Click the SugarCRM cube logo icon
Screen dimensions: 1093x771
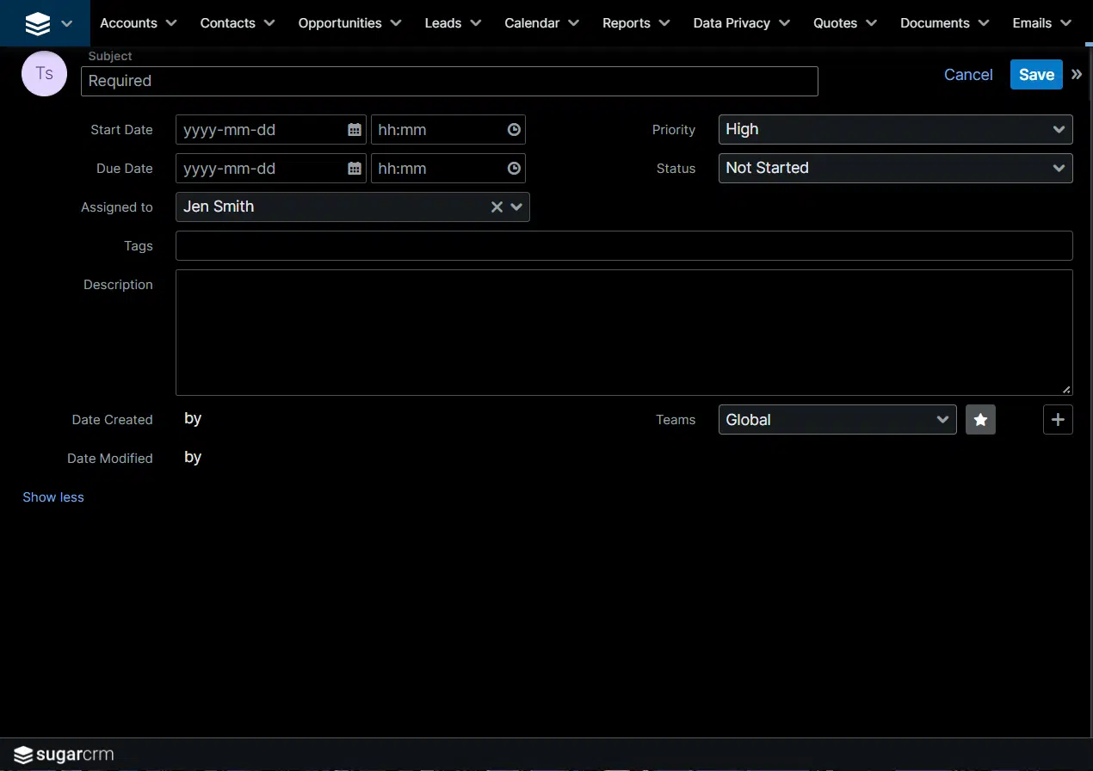coord(37,24)
